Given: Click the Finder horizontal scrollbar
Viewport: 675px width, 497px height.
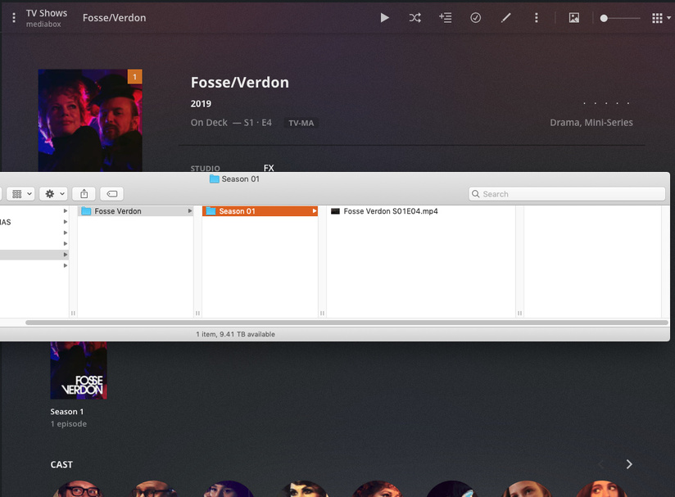Looking at the screenshot, I should coord(347,323).
